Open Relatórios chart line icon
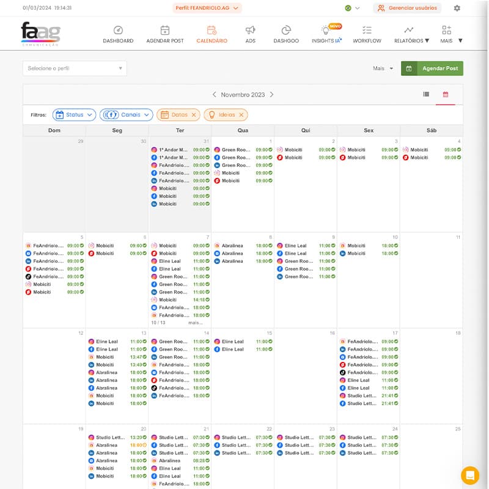The width and height of the screenshot is (489, 489). (408, 30)
